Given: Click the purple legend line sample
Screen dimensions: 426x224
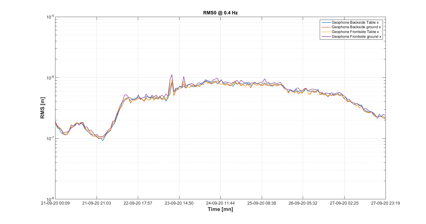Looking at the screenshot, I should pos(326,37).
